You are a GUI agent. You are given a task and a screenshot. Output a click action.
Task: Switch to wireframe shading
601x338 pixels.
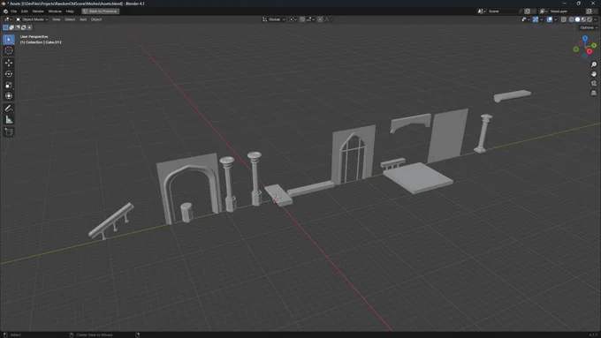(x=571, y=19)
